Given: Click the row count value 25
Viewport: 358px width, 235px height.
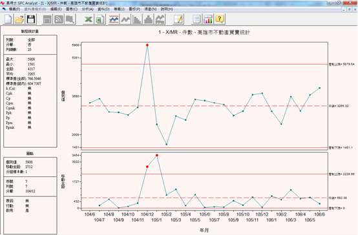Looking at the screenshot, I should pos(30,50).
